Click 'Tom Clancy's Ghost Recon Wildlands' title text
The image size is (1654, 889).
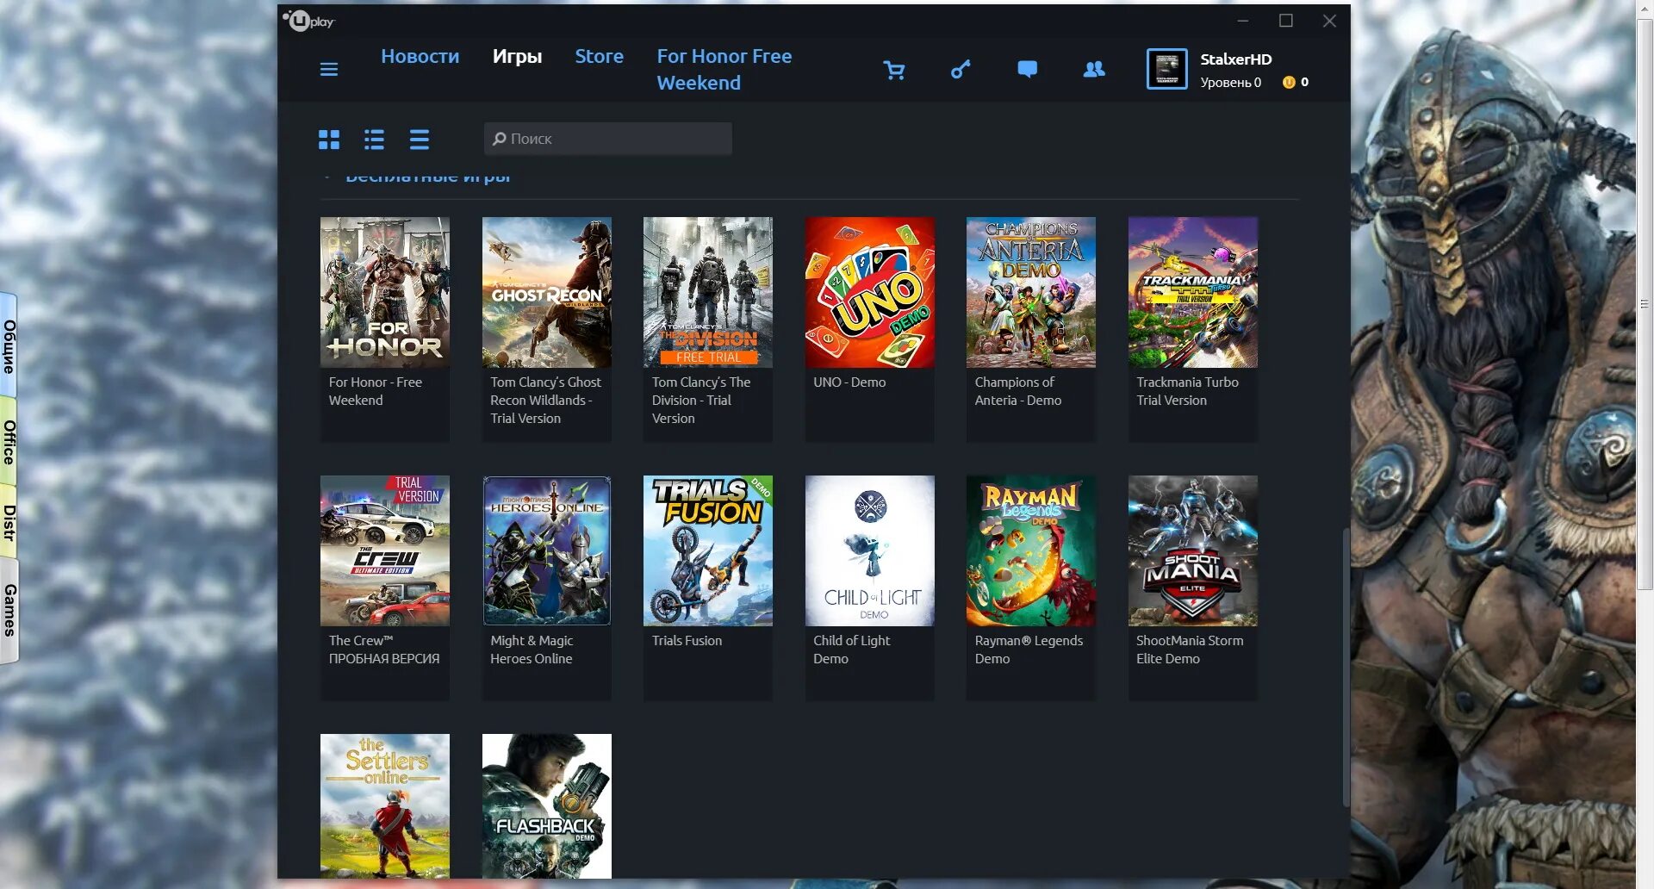[546, 400]
